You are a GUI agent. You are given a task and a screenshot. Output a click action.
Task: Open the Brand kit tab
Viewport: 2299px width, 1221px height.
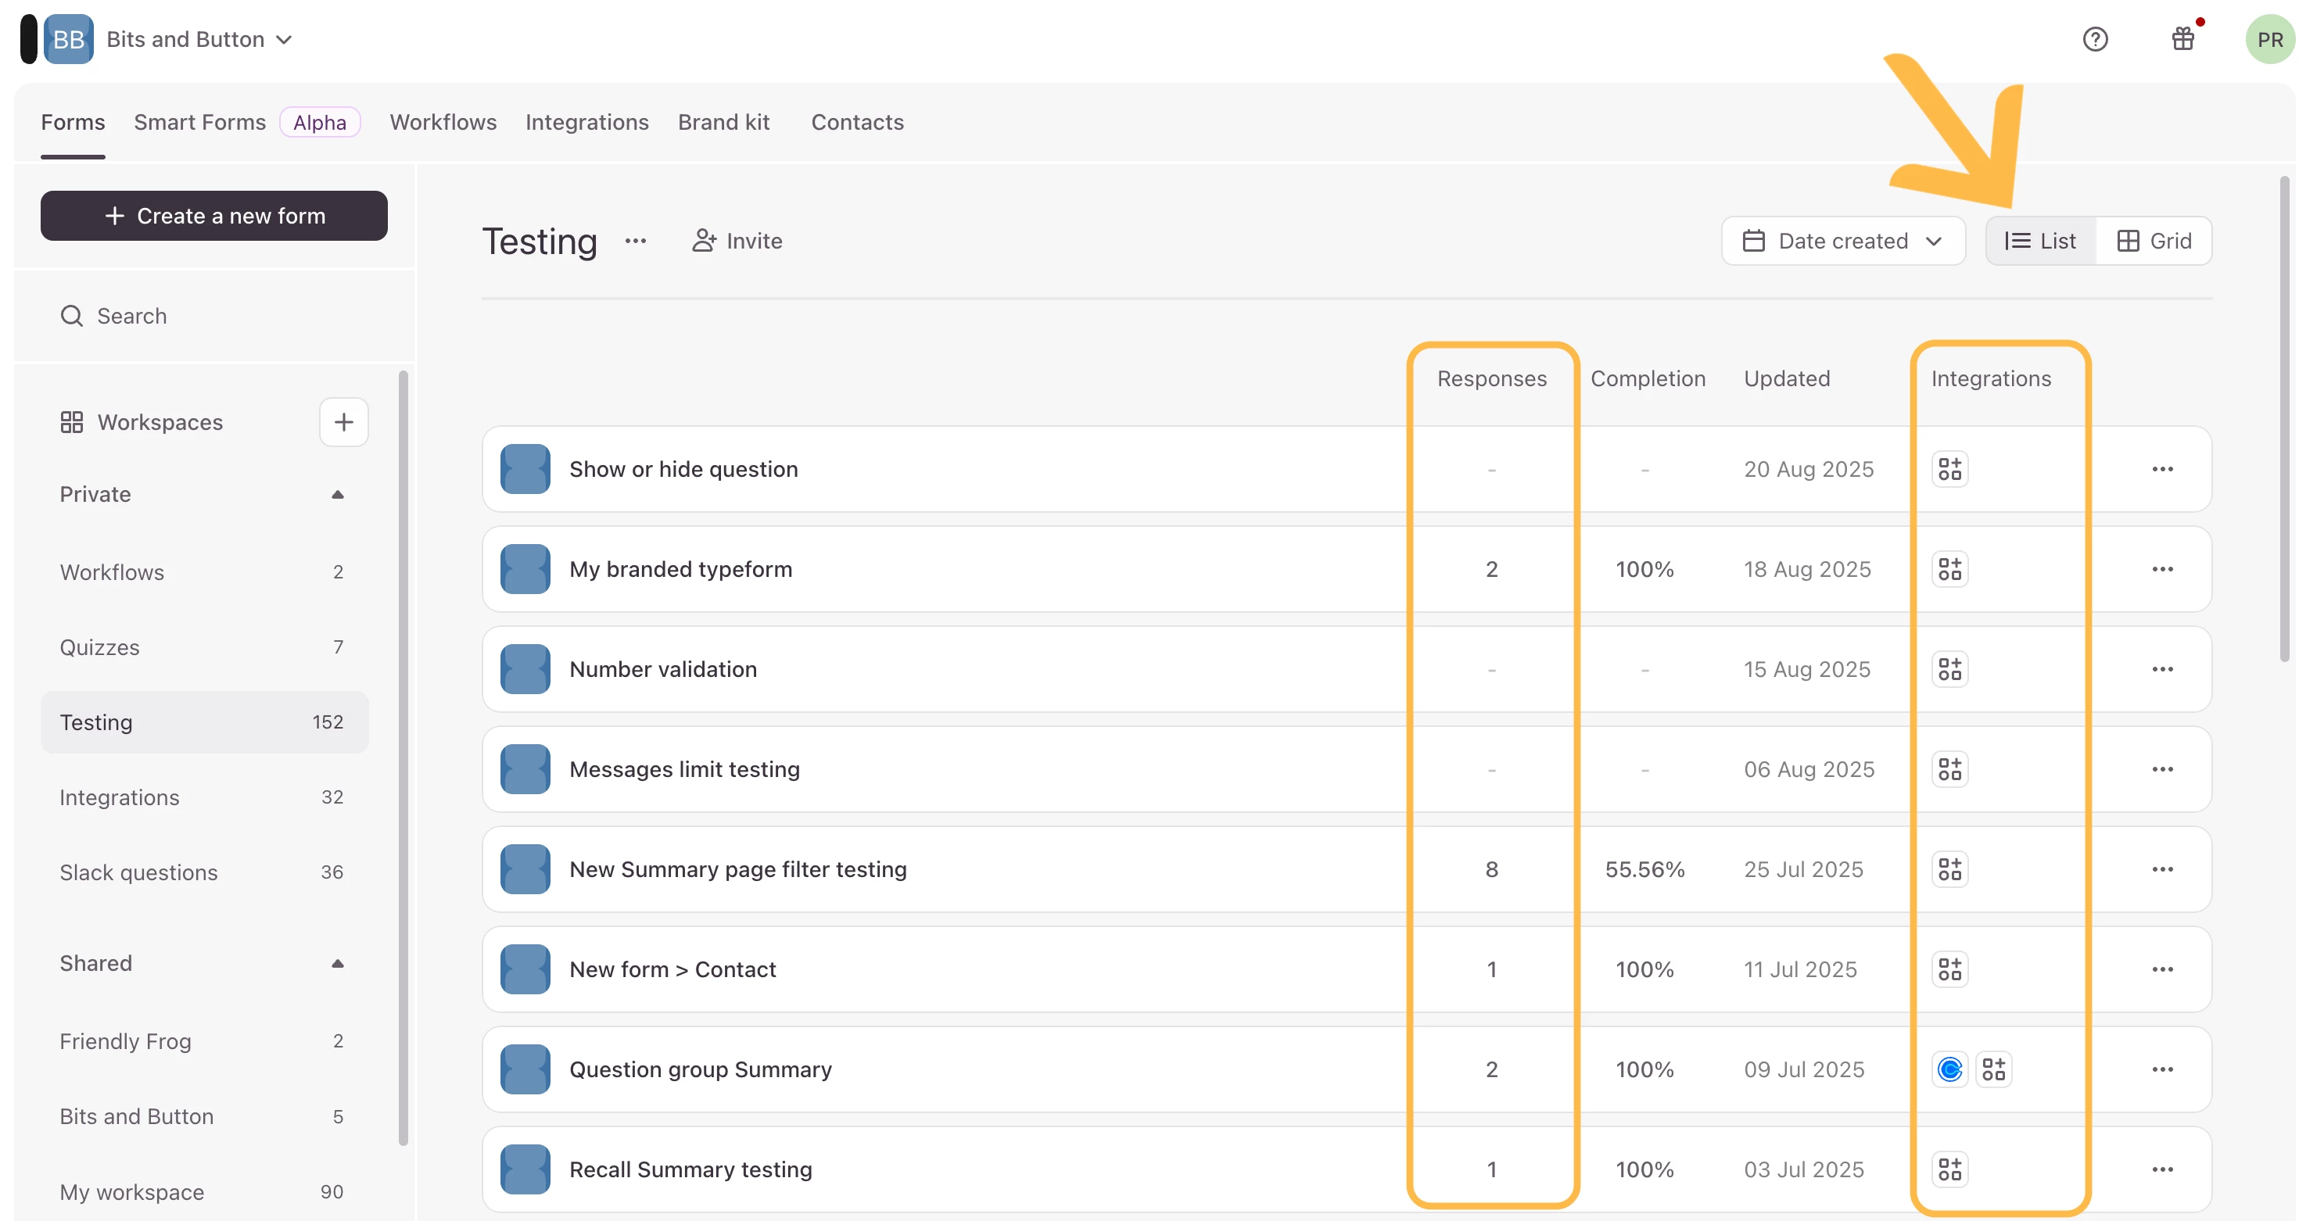tap(723, 122)
